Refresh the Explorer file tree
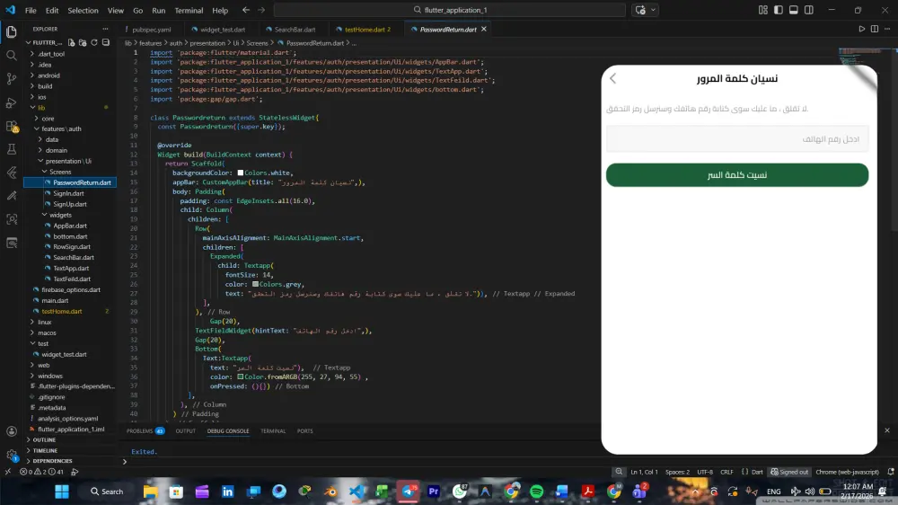 pos(94,42)
